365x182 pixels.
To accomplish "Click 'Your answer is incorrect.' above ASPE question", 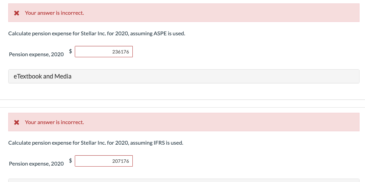I will tap(55, 13).
